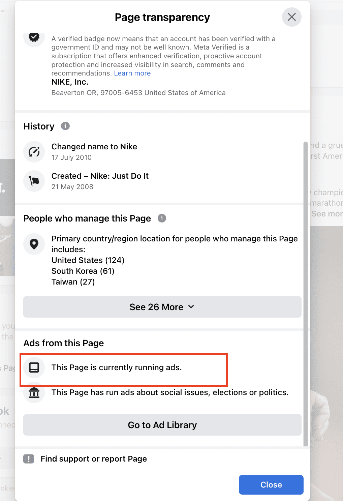Open Find support or report Page
The width and height of the screenshot is (343, 501).
(x=94, y=459)
